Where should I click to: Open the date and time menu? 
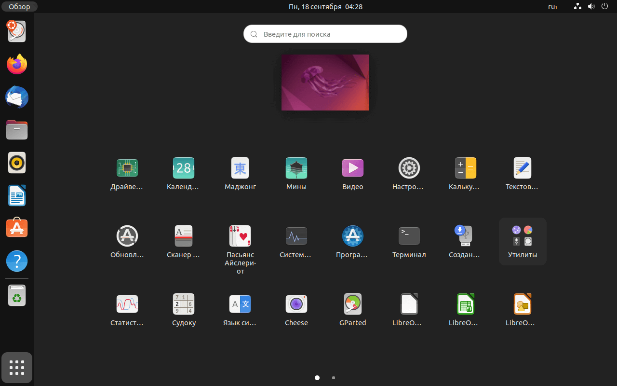pos(325,7)
